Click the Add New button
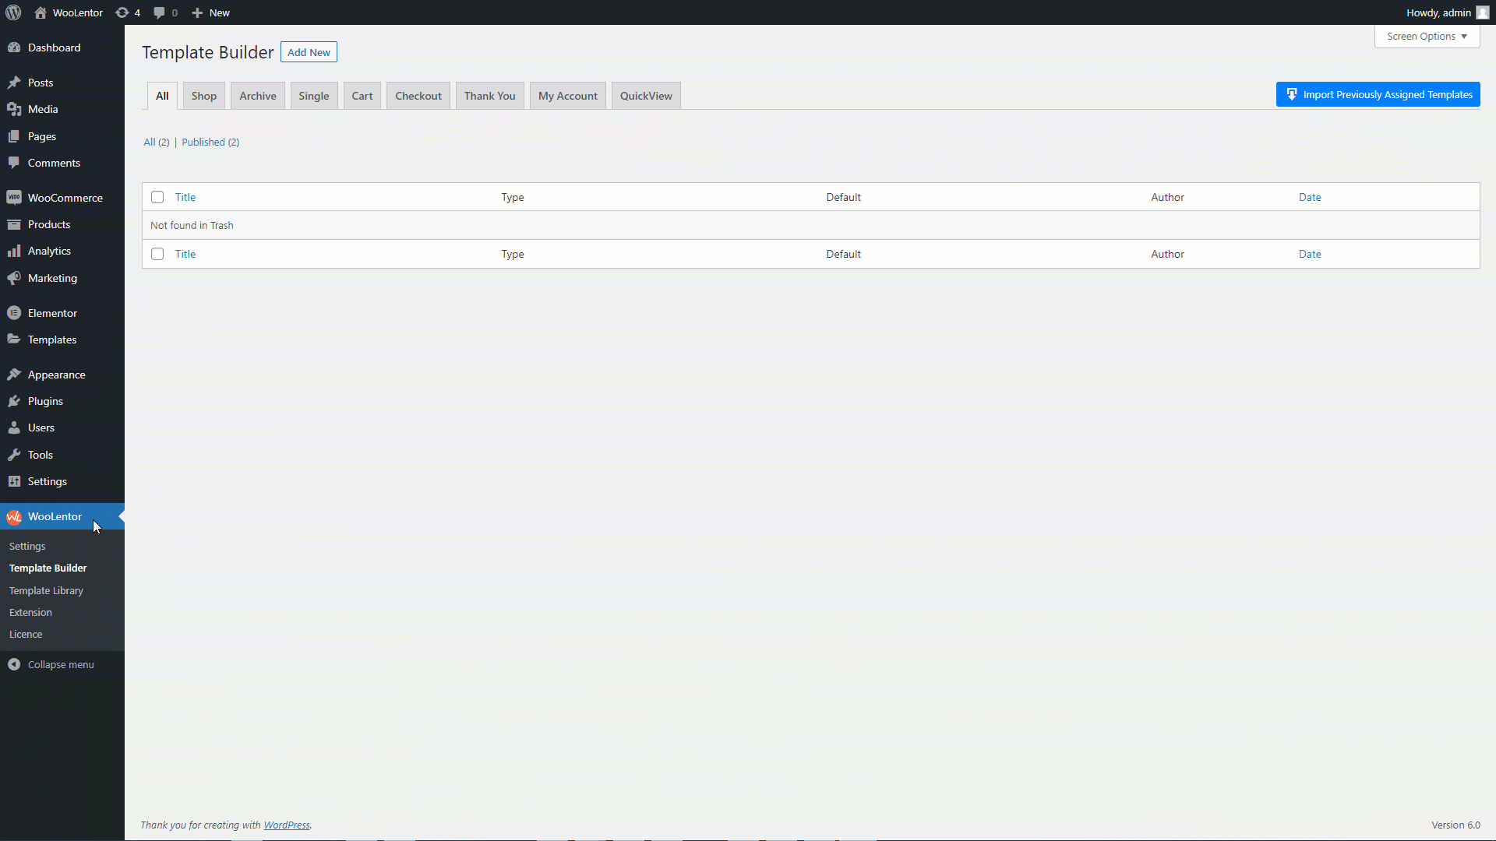Image resolution: width=1496 pixels, height=841 pixels. (309, 52)
